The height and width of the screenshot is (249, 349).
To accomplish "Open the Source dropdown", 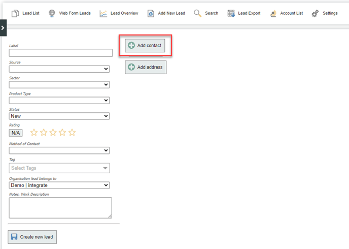I will (x=59, y=69).
